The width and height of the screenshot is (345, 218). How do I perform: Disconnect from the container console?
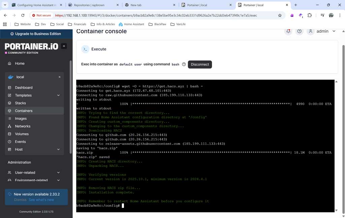tap(200, 64)
